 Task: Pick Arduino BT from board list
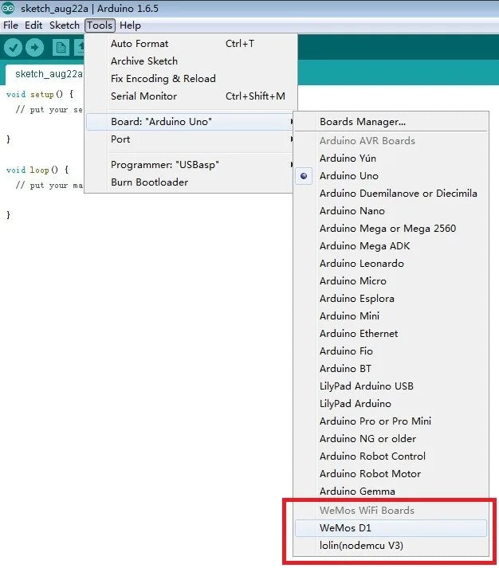391,369
